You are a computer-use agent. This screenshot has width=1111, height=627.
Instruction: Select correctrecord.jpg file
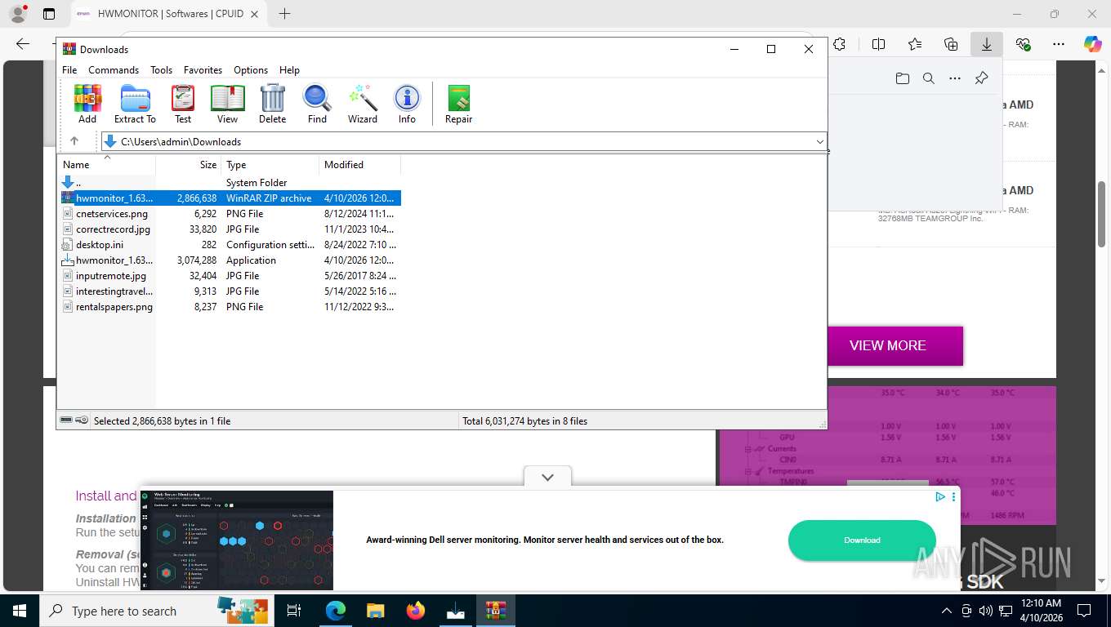pyautogui.click(x=230, y=229)
